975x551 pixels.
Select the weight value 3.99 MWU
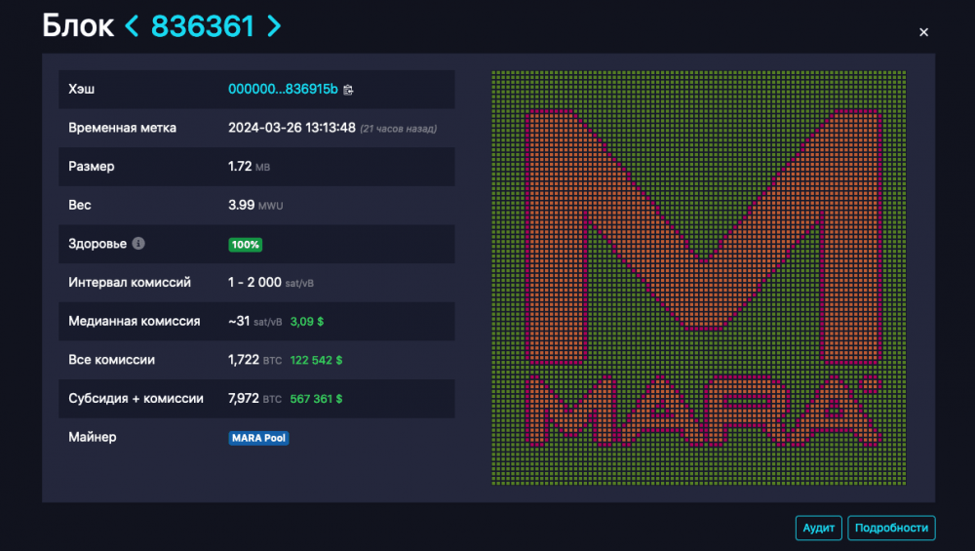tap(255, 205)
